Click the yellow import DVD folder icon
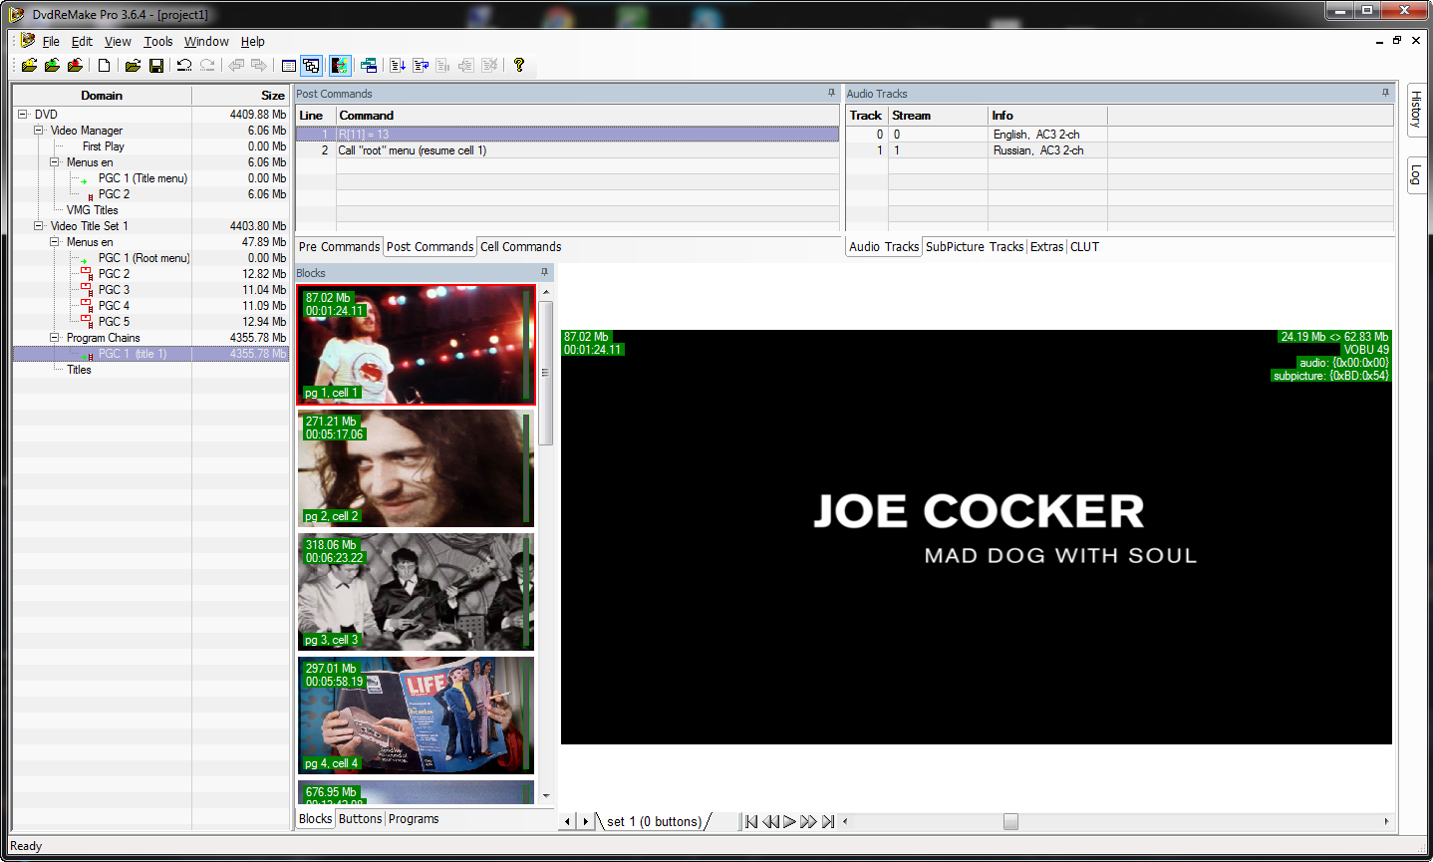This screenshot has width=1433, height=862. [29, 65]
